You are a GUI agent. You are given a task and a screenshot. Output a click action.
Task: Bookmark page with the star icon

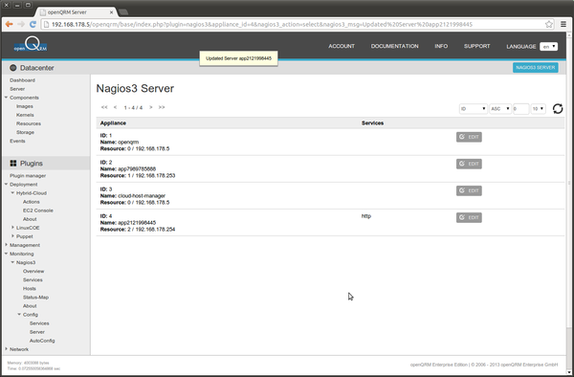point(549,24)
